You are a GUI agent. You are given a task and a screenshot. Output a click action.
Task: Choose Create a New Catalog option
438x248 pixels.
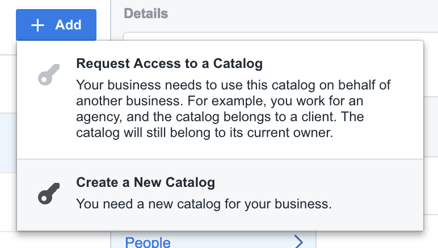pos(220,194)
